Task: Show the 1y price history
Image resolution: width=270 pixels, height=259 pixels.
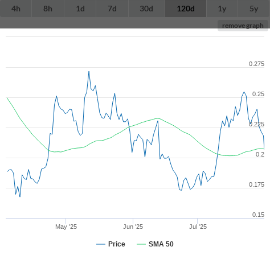Action: (x=222, y=9)
